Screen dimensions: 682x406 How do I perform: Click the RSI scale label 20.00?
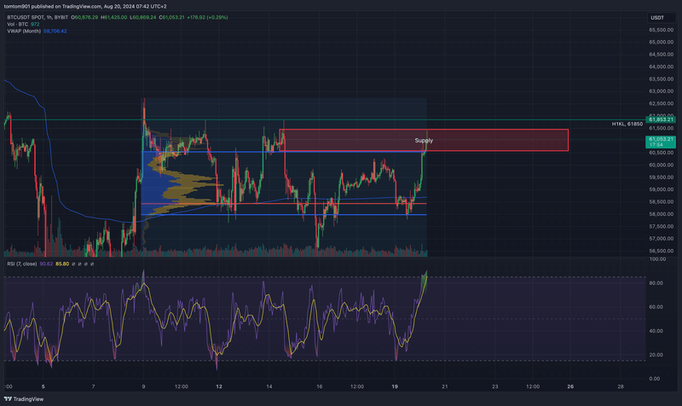click(x=656, y=355)
